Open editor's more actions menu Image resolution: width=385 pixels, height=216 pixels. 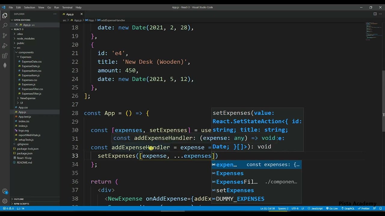click(x=380, y=14)
